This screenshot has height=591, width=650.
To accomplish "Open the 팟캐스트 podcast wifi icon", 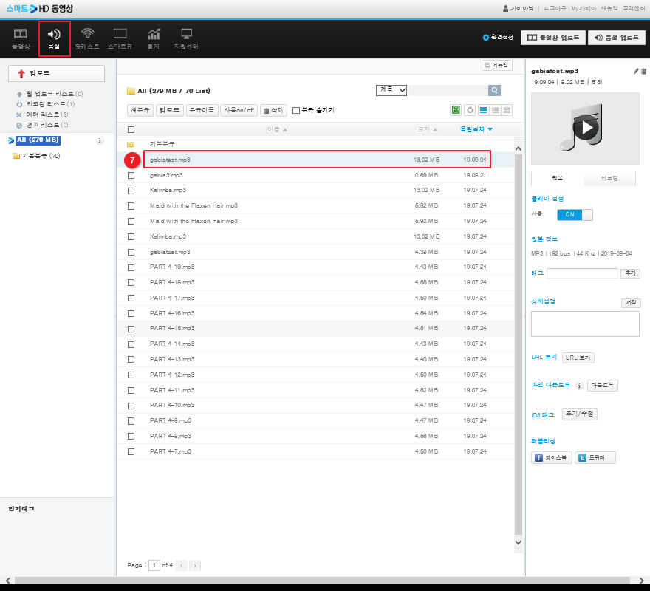I will 87,33.
